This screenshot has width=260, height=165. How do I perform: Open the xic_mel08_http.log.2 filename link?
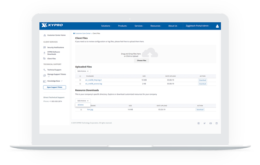93,80
